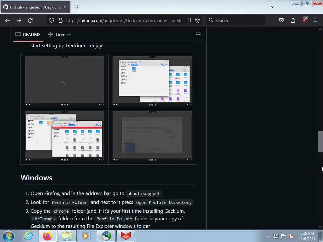323x242 pixels.
Task: Focus the Search box in toolbar
Action: click(x=235, y=20)
